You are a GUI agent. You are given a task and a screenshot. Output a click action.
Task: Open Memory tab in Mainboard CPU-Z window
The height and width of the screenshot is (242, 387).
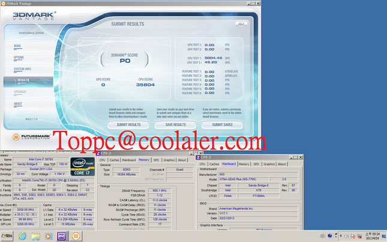click(244, 164)
